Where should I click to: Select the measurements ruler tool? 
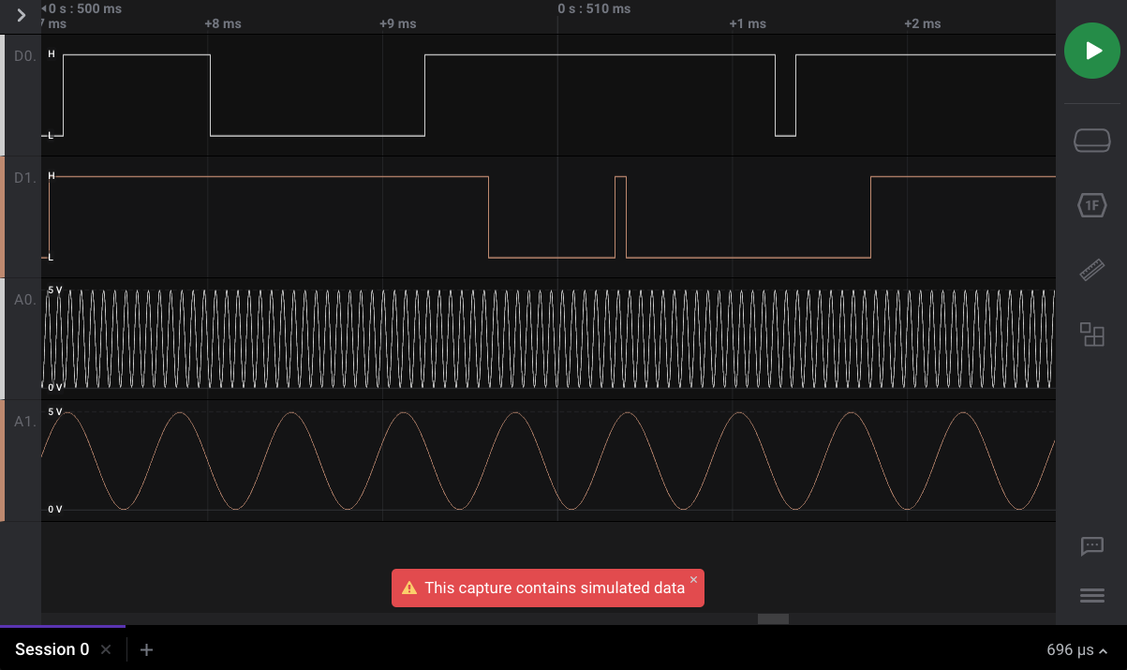1091,270
